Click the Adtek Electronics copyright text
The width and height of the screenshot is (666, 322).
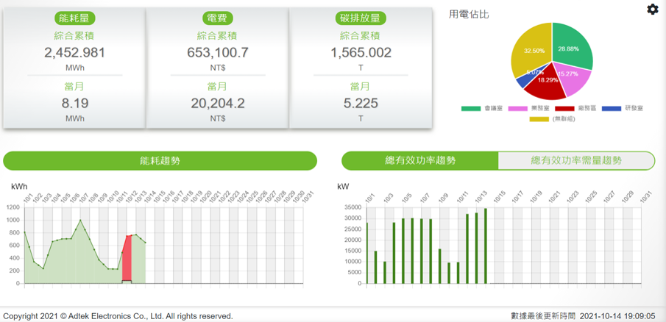tap(118, 316)
